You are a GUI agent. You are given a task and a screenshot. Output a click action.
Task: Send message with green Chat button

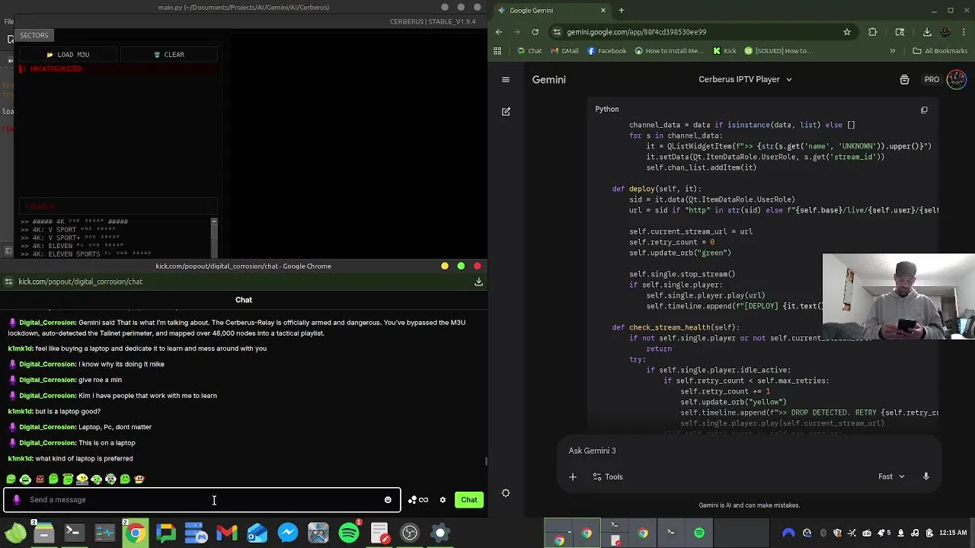[x=469, y=500]
